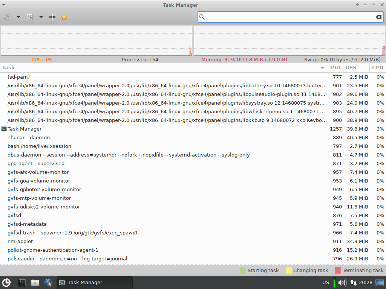
Task: Select the pulseaudio --daemonize=no process
Action: (193, 259)
